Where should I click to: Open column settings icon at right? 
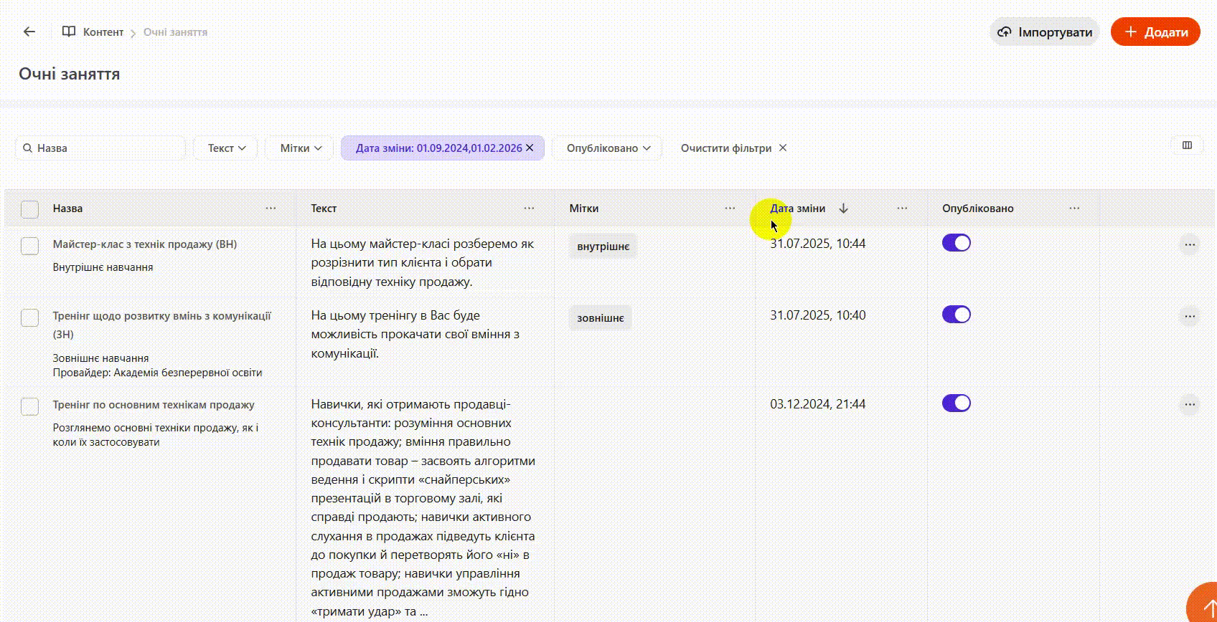[x=1187, y=145]
